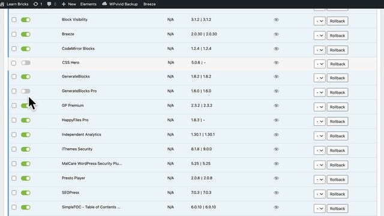
Task: Rollback the GenerateBlocks Pro plugin
Action: tap(337, 92)
